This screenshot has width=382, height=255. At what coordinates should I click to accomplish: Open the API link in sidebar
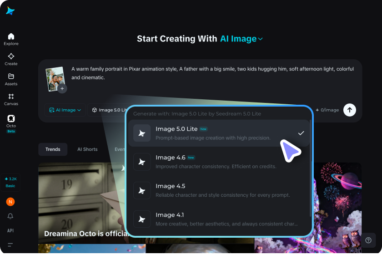[10, 230]
